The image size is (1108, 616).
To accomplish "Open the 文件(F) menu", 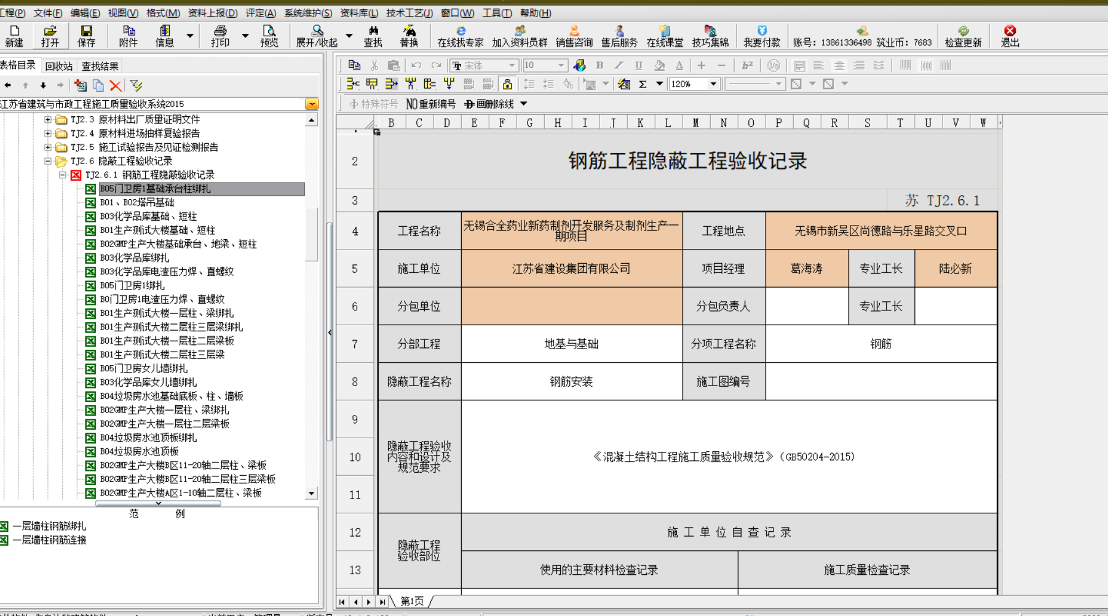I will pyautogui.click(x=47, y=13).
